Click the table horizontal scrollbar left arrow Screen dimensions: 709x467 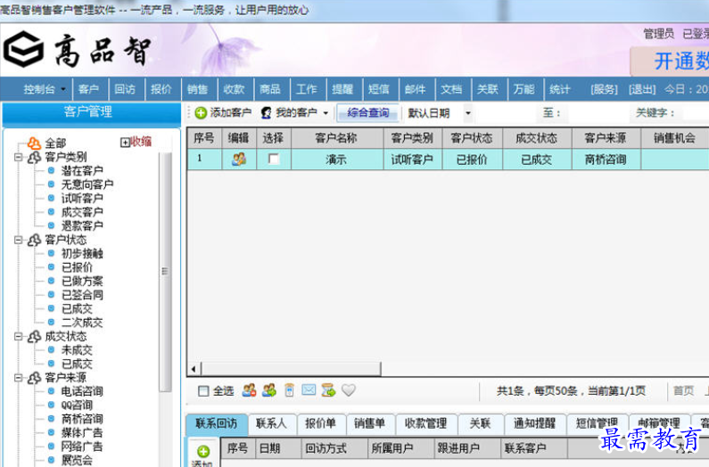[x=194, y=369]
